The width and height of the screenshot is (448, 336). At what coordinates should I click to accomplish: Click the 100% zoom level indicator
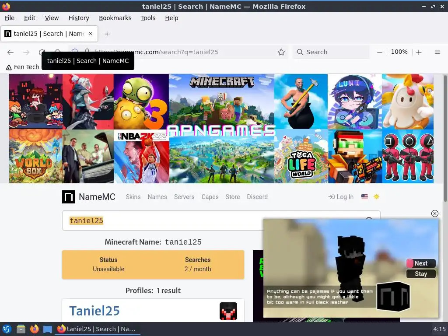click(x=399, y=52)
